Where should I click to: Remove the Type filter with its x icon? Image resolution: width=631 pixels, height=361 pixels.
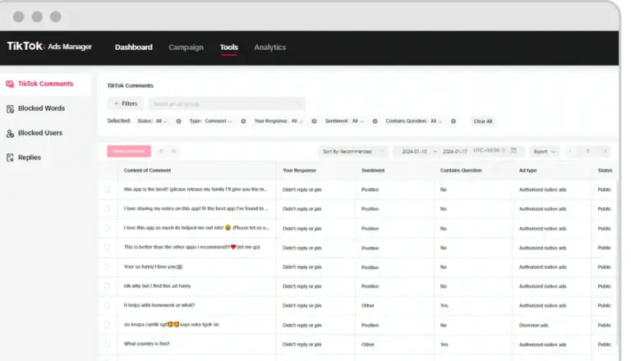(243, 121)
